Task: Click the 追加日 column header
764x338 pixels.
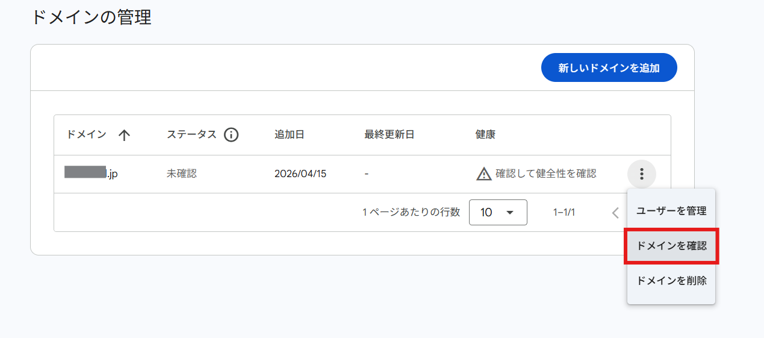Action: [289, 134]
